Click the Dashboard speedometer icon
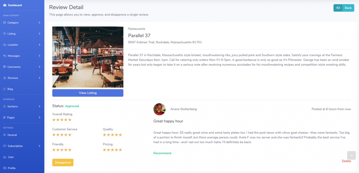 5,5
